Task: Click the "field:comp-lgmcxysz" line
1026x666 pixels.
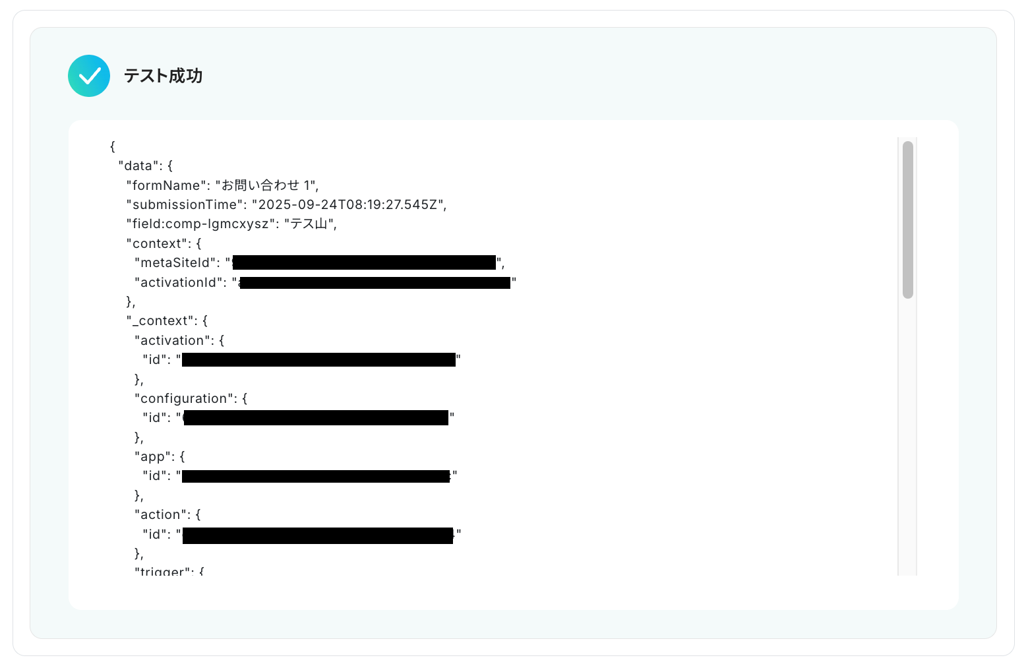Action: [x=231, y=224]
